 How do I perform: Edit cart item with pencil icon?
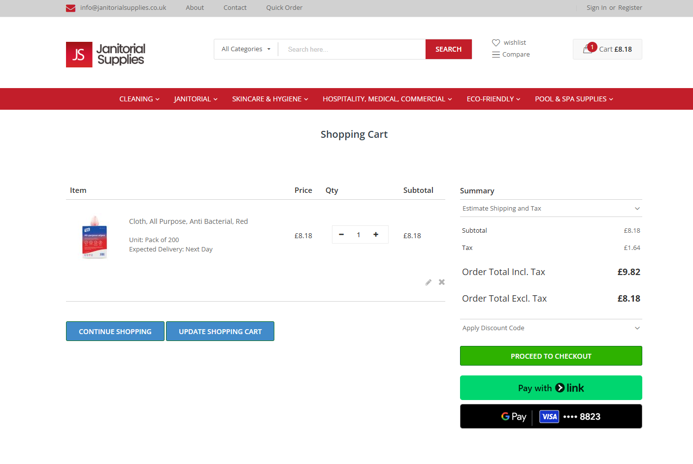(429, 282)
